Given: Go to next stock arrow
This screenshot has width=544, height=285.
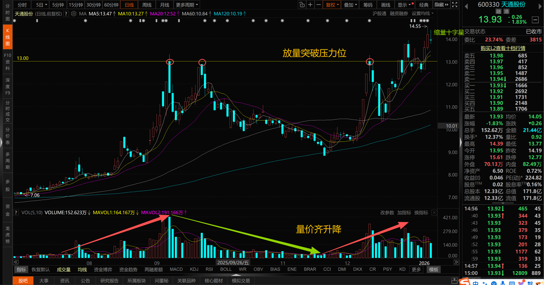Looking at the screenshot, I should (x=540, y=6).
